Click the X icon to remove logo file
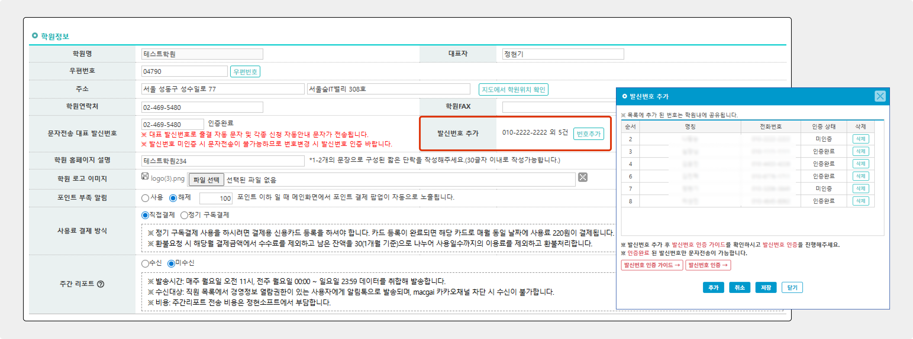Image resolution: width=913 pixels, height=339 pixels. [583, 177]
